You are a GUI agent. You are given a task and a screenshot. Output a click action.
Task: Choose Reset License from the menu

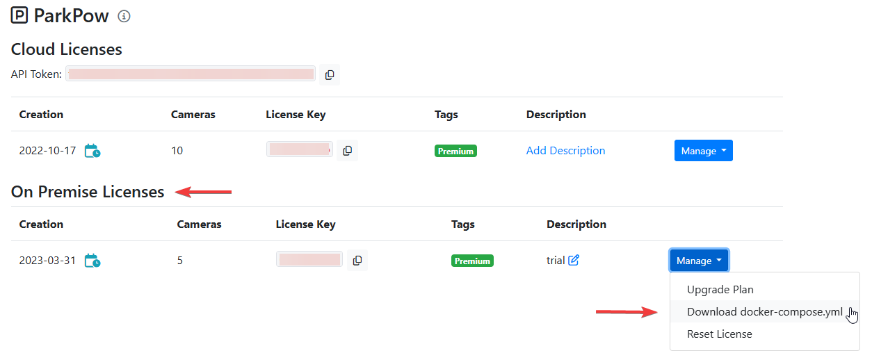click(x=720, y=334)
